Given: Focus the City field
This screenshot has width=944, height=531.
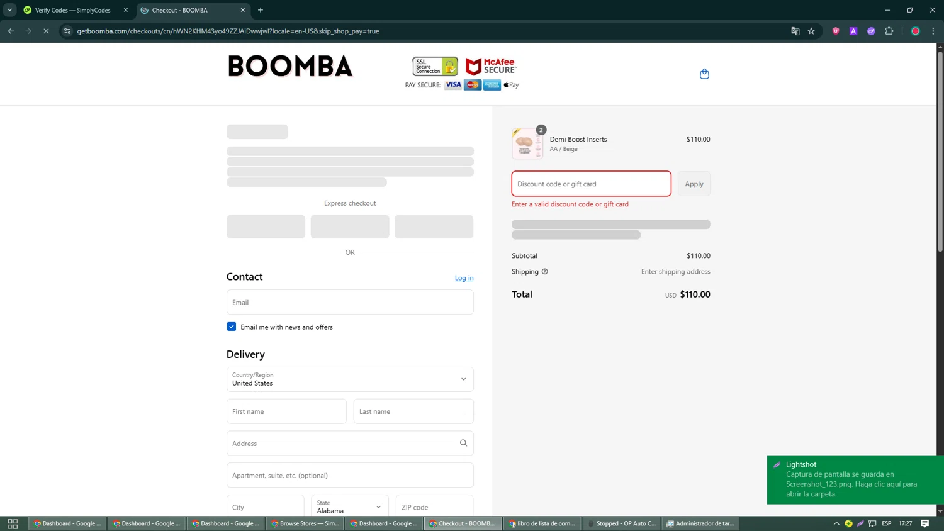Looking at the screenshot, I should [266, 506].
